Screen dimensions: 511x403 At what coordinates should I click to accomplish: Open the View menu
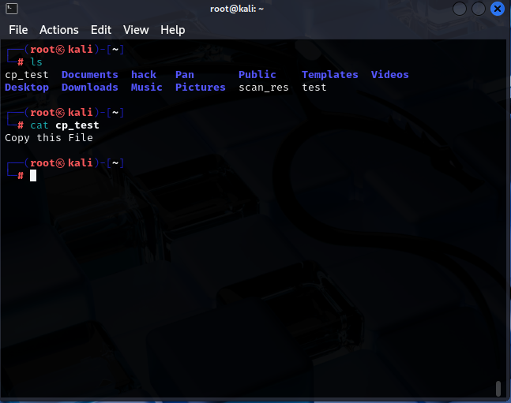pyautogui.click(x=136, y=30)
